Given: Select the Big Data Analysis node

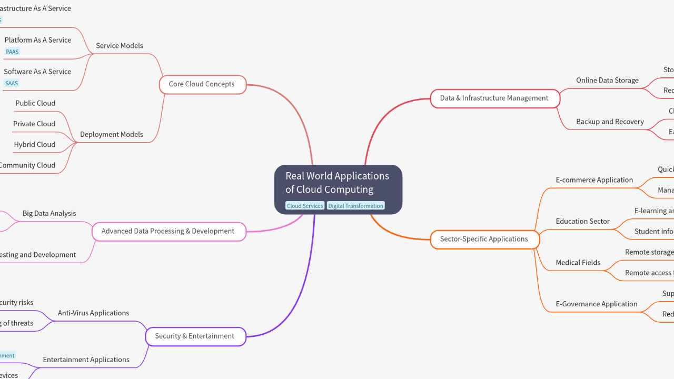Looking at the screenshot, I should coord(49,213).
